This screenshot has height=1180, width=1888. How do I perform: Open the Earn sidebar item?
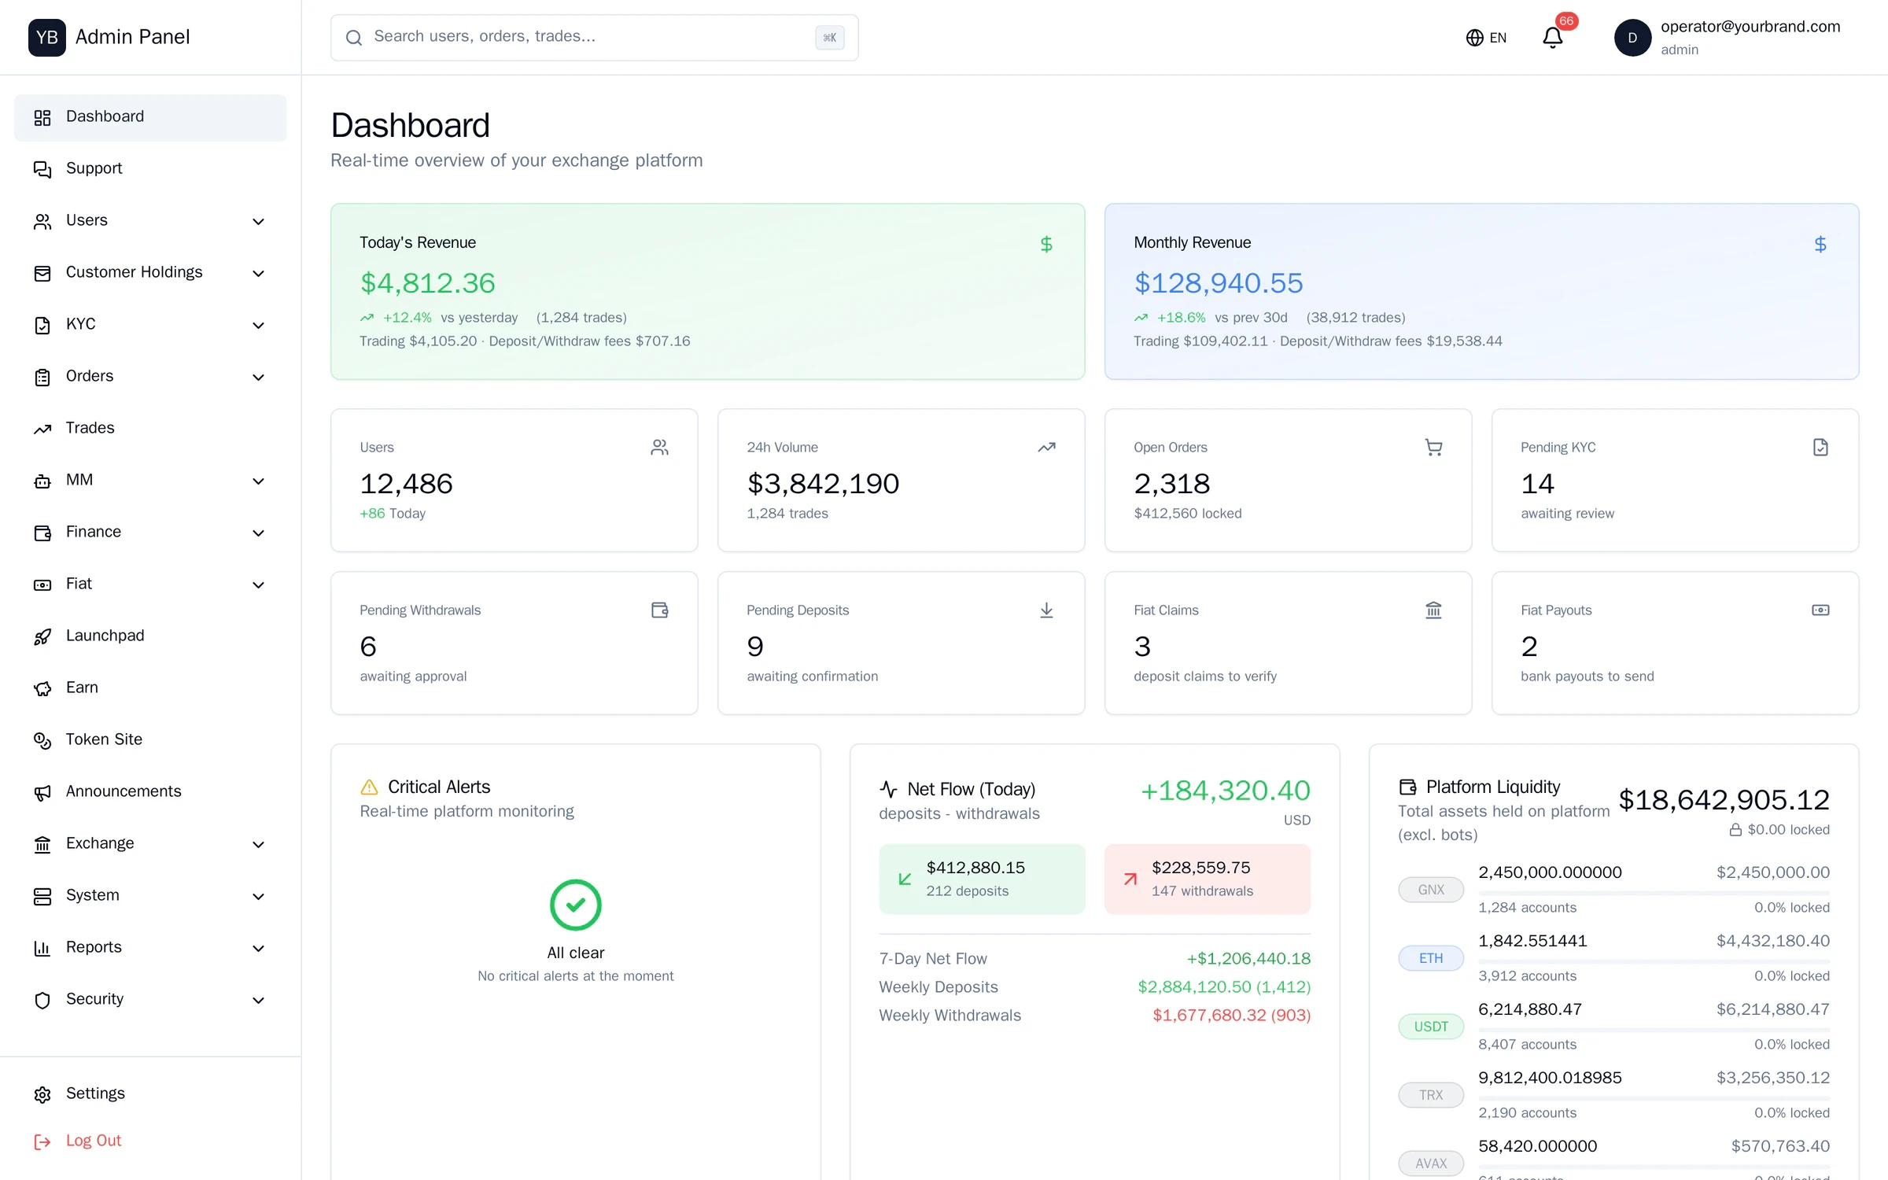150,688
